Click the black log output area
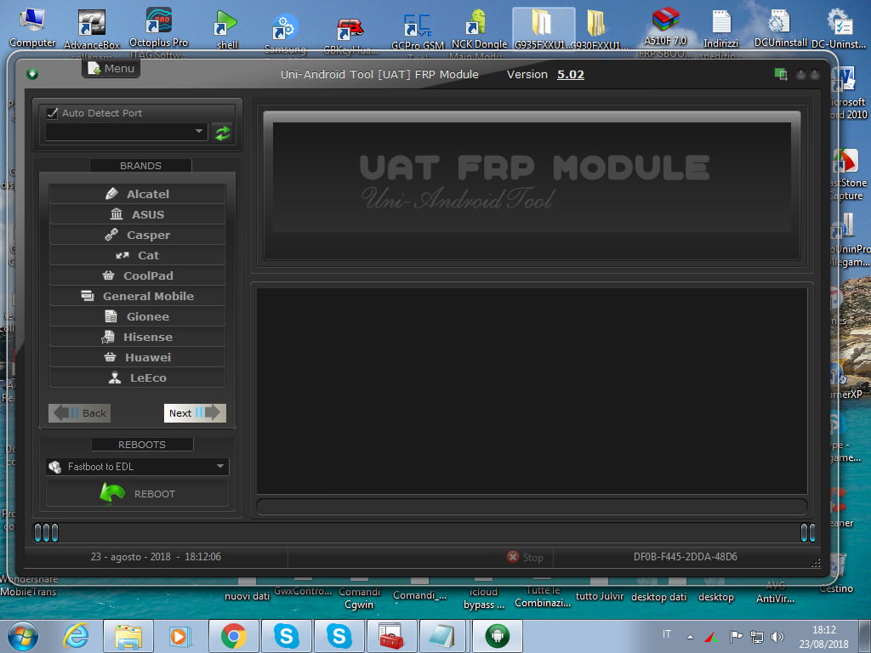Screen dimensions: 871x653 point(532,390)
